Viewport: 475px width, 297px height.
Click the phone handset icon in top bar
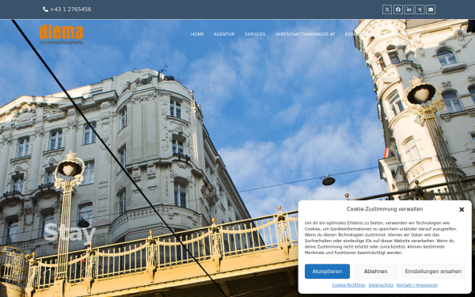click(45, 10)
